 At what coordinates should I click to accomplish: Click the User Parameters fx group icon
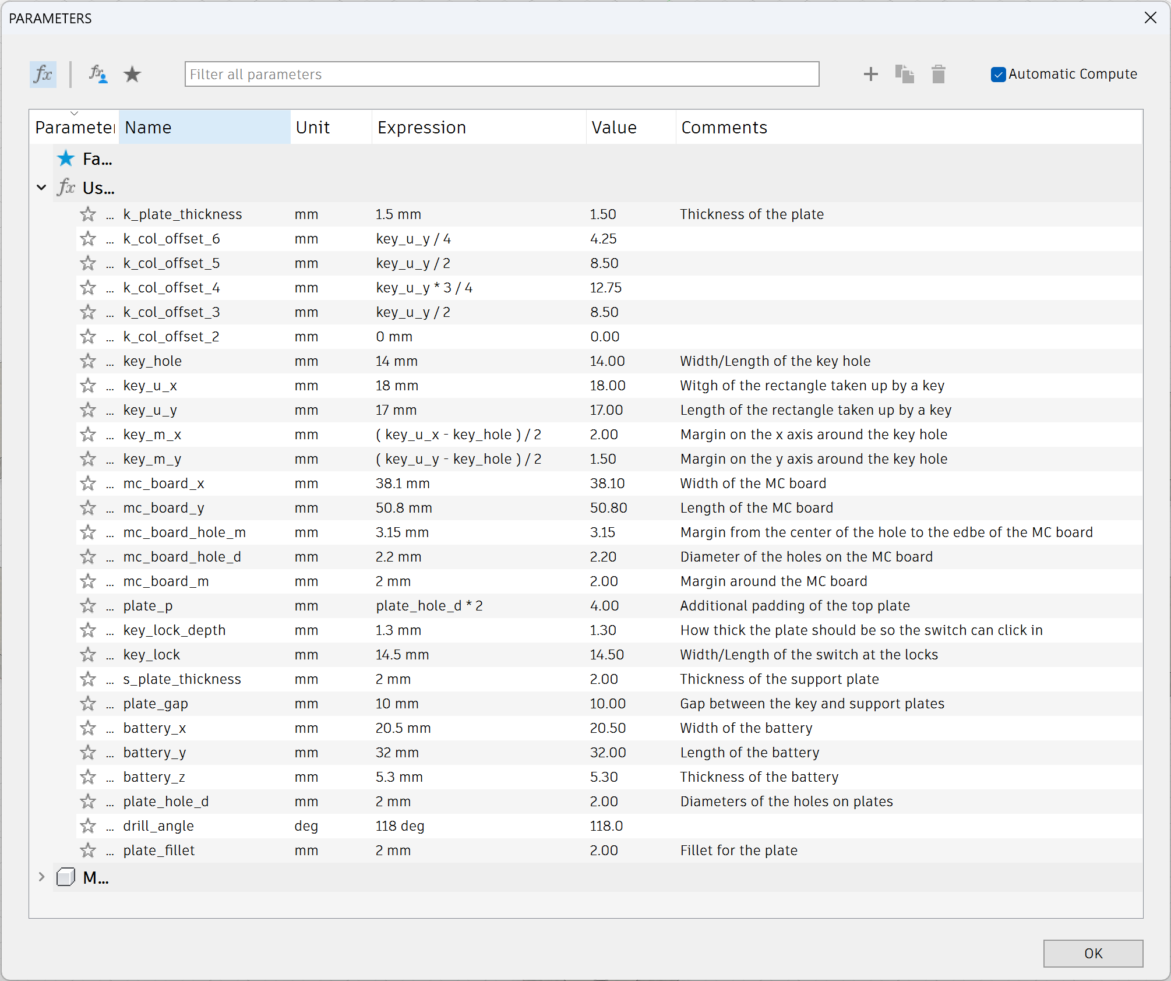(x=66, y=188)
